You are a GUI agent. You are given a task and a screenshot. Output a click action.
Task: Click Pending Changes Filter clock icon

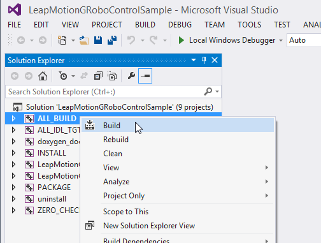coord(63,76)
